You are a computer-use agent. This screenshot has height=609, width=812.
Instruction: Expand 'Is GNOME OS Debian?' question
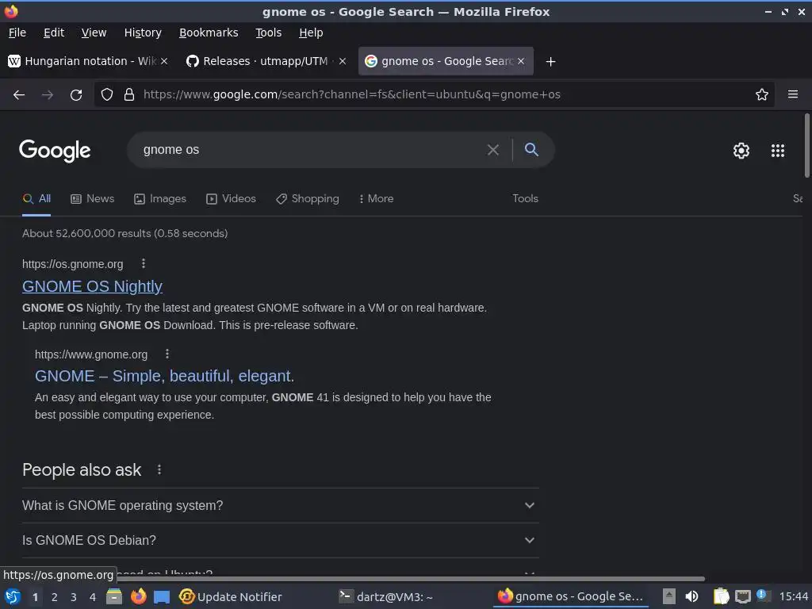[281, 540]
